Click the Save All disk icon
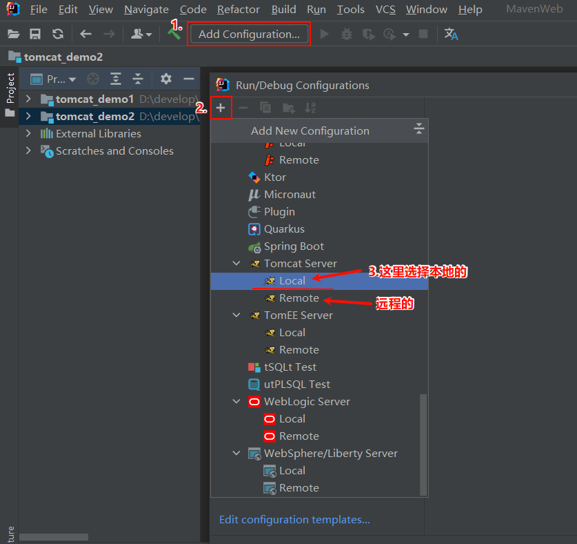This screenshot has width=577, height=544. pyautogui.click(x=35, y=35)
